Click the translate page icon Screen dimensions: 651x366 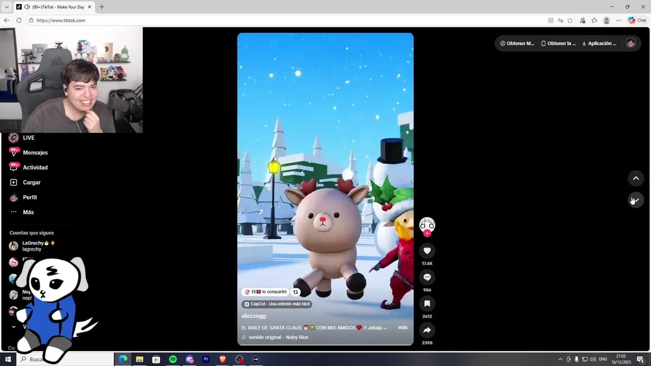point(560,20)
